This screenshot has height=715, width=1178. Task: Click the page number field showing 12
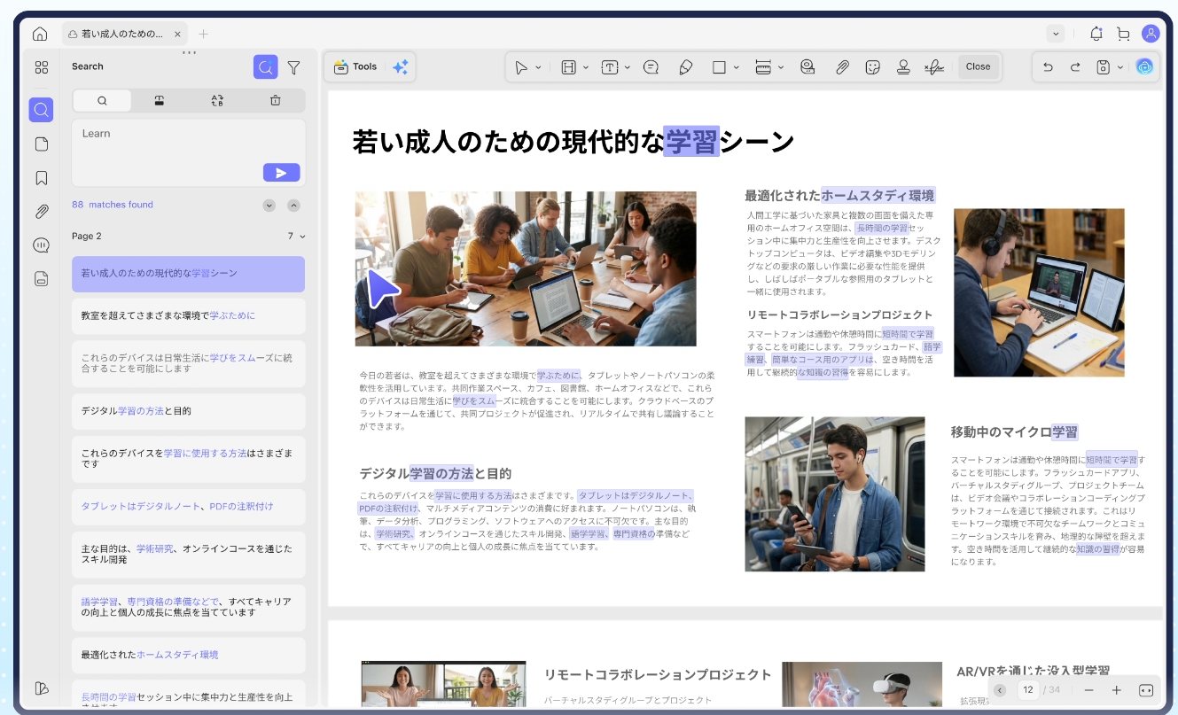coord(1028,689)
